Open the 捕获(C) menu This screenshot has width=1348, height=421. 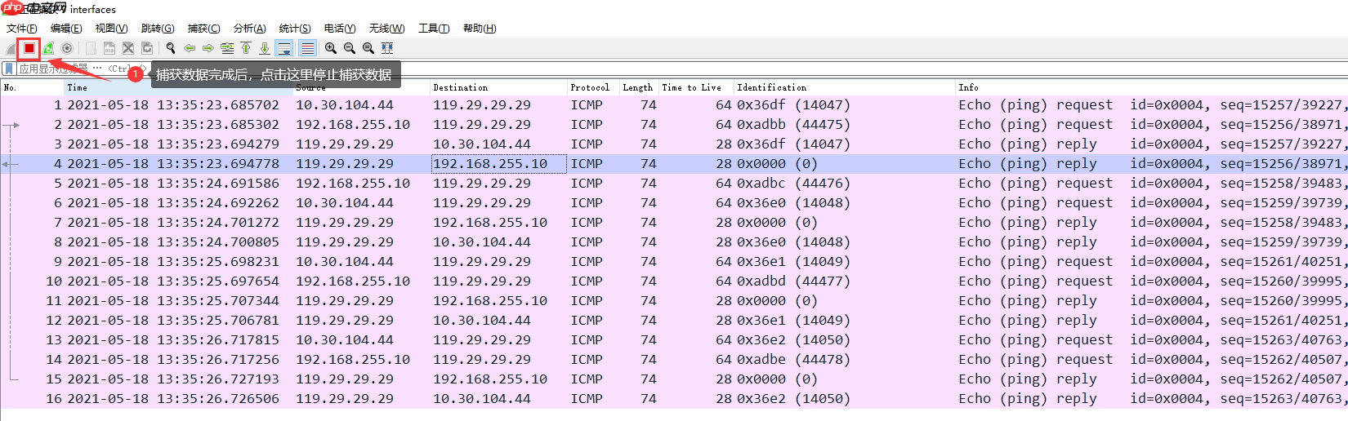203,29
